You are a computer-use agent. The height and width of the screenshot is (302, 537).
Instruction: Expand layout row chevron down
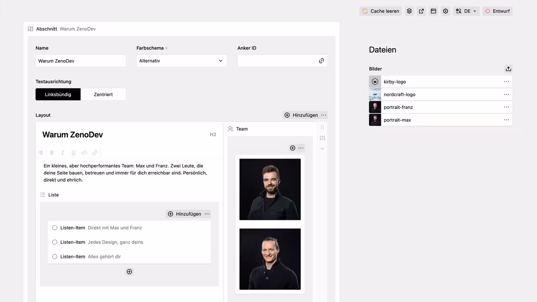(x=322, y=148)
